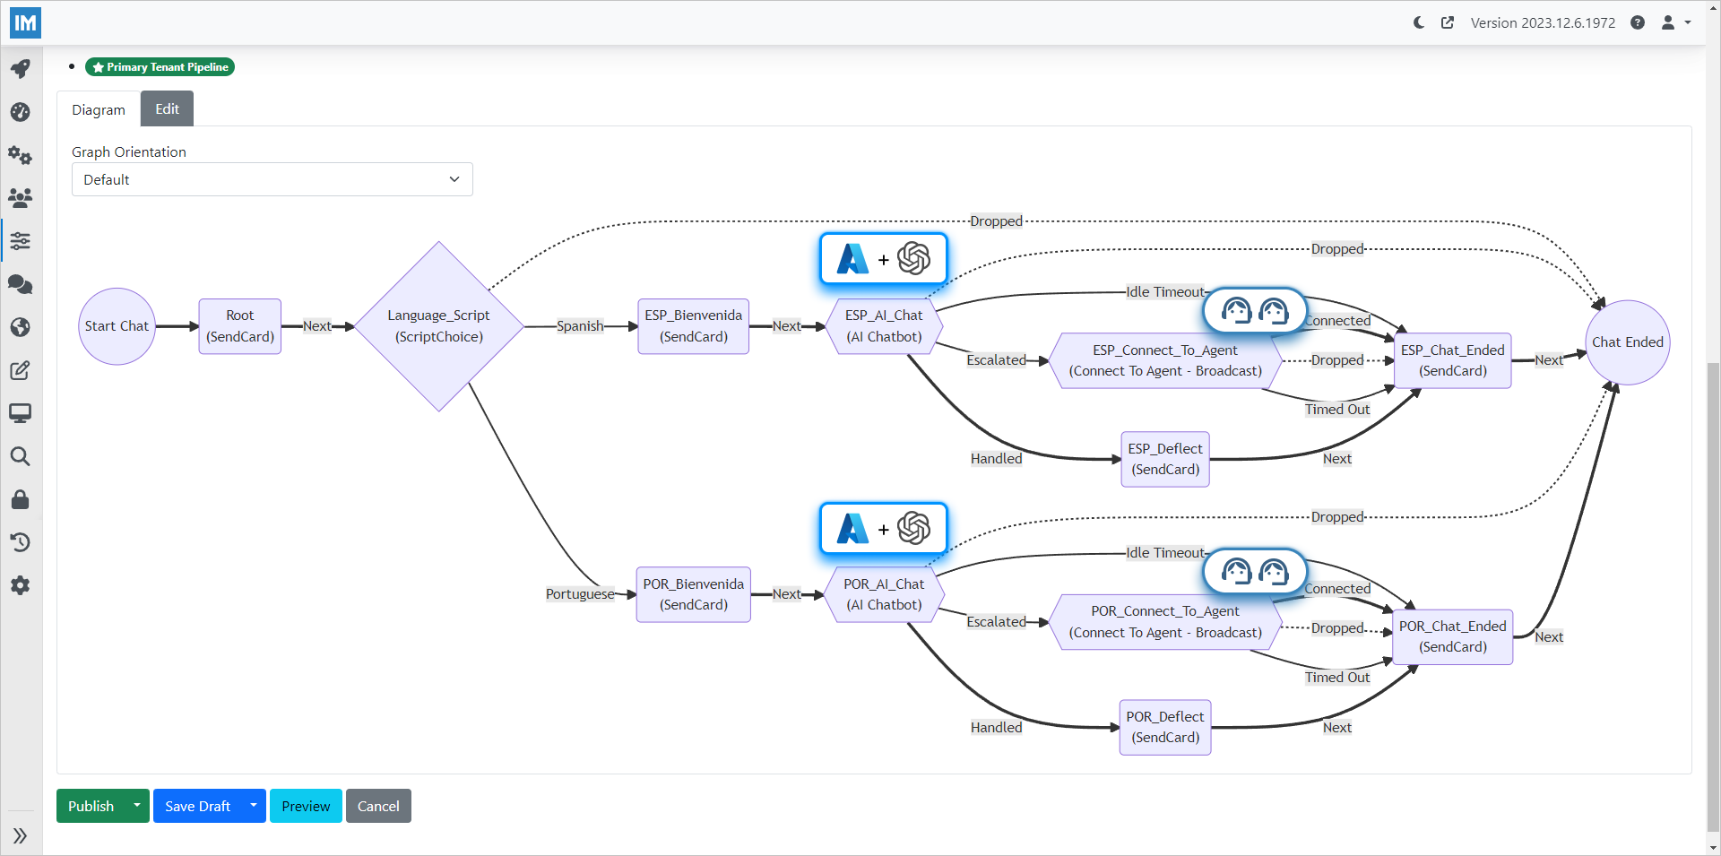Expand the Save Draft dropdown arrow
The height and width of the screenshot is (856, 1721).
coord(253,805)
